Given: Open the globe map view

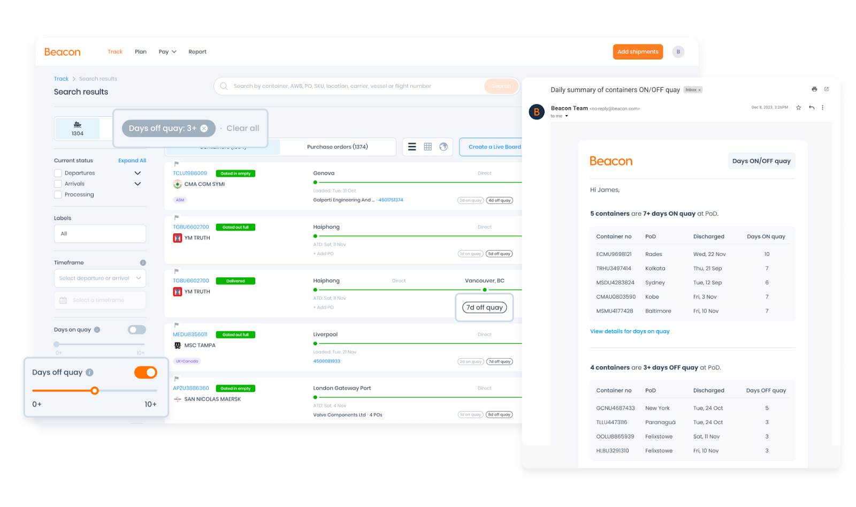Looking at the screenshot, I should pyautogui.click(x=442, y=146).
